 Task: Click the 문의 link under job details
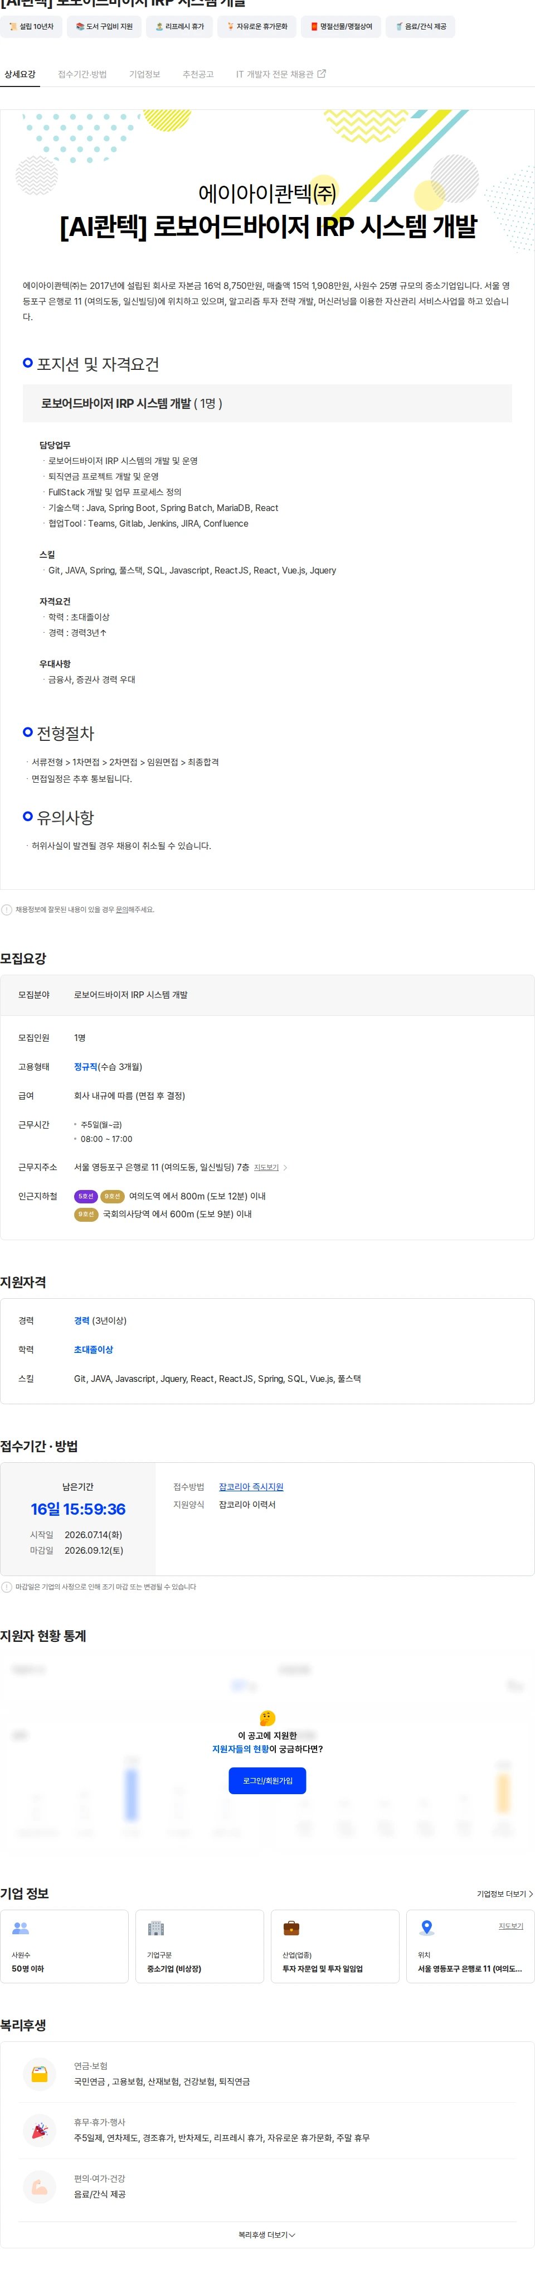[x=122, y=909]
